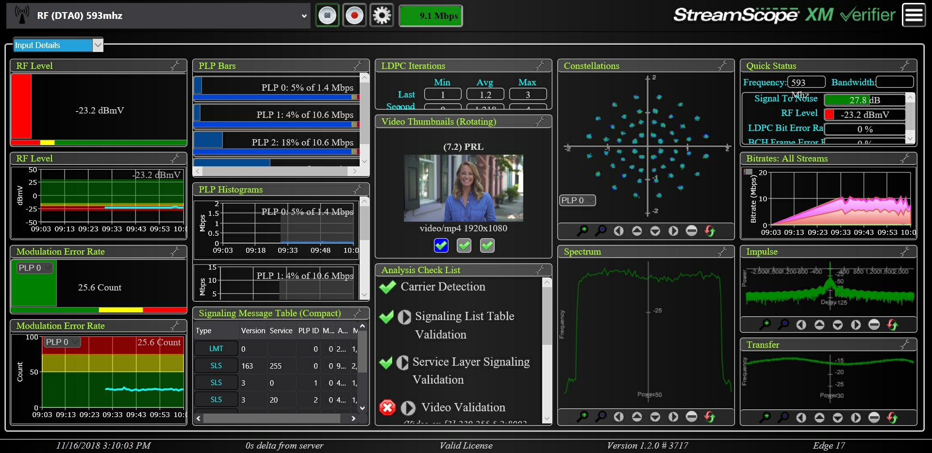Image resolution: width=932 pixels, height=453 pixels.
Task: Sort signaling table by Type column
Action: [216, 330]
